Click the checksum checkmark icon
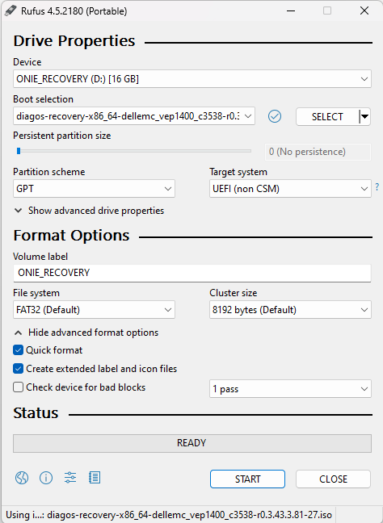This screenshot has width=383, height=523. (x=275, y=116)
